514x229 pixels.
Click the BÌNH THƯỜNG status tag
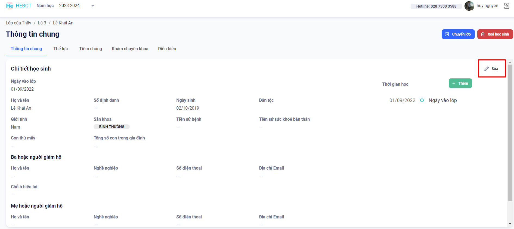coord(112,127)
